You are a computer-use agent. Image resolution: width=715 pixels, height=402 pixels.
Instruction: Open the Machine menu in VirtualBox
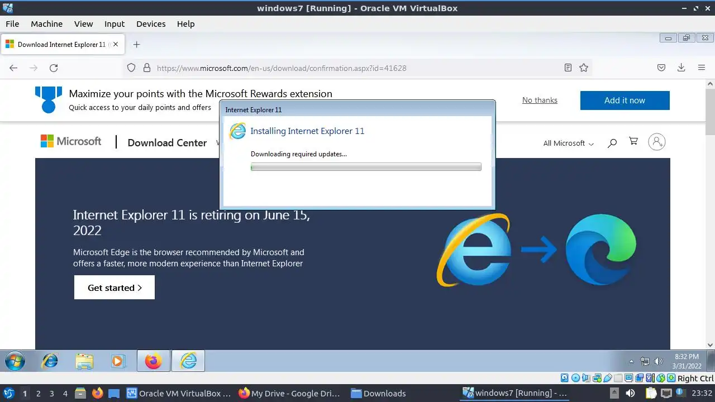click(x=46, y=24)
